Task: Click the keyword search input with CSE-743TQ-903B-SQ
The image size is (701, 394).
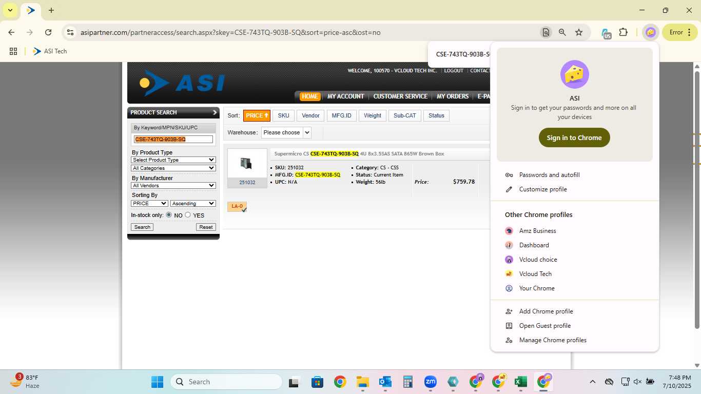Action: pyautogui.click(x=173, y=140)
